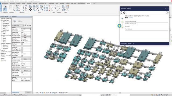
Task: Collapse the Identity Data section
Action: (31, 69)
